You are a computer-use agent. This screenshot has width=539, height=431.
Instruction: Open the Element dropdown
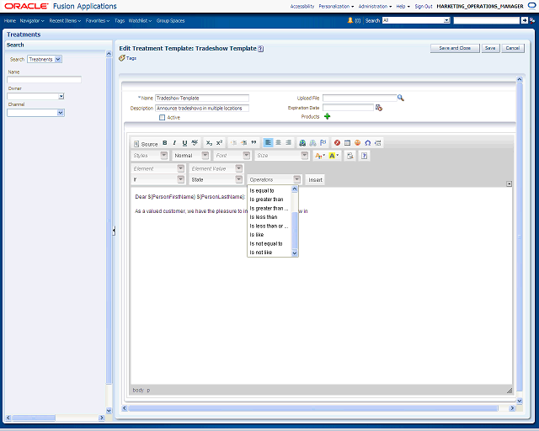point(158,168)
